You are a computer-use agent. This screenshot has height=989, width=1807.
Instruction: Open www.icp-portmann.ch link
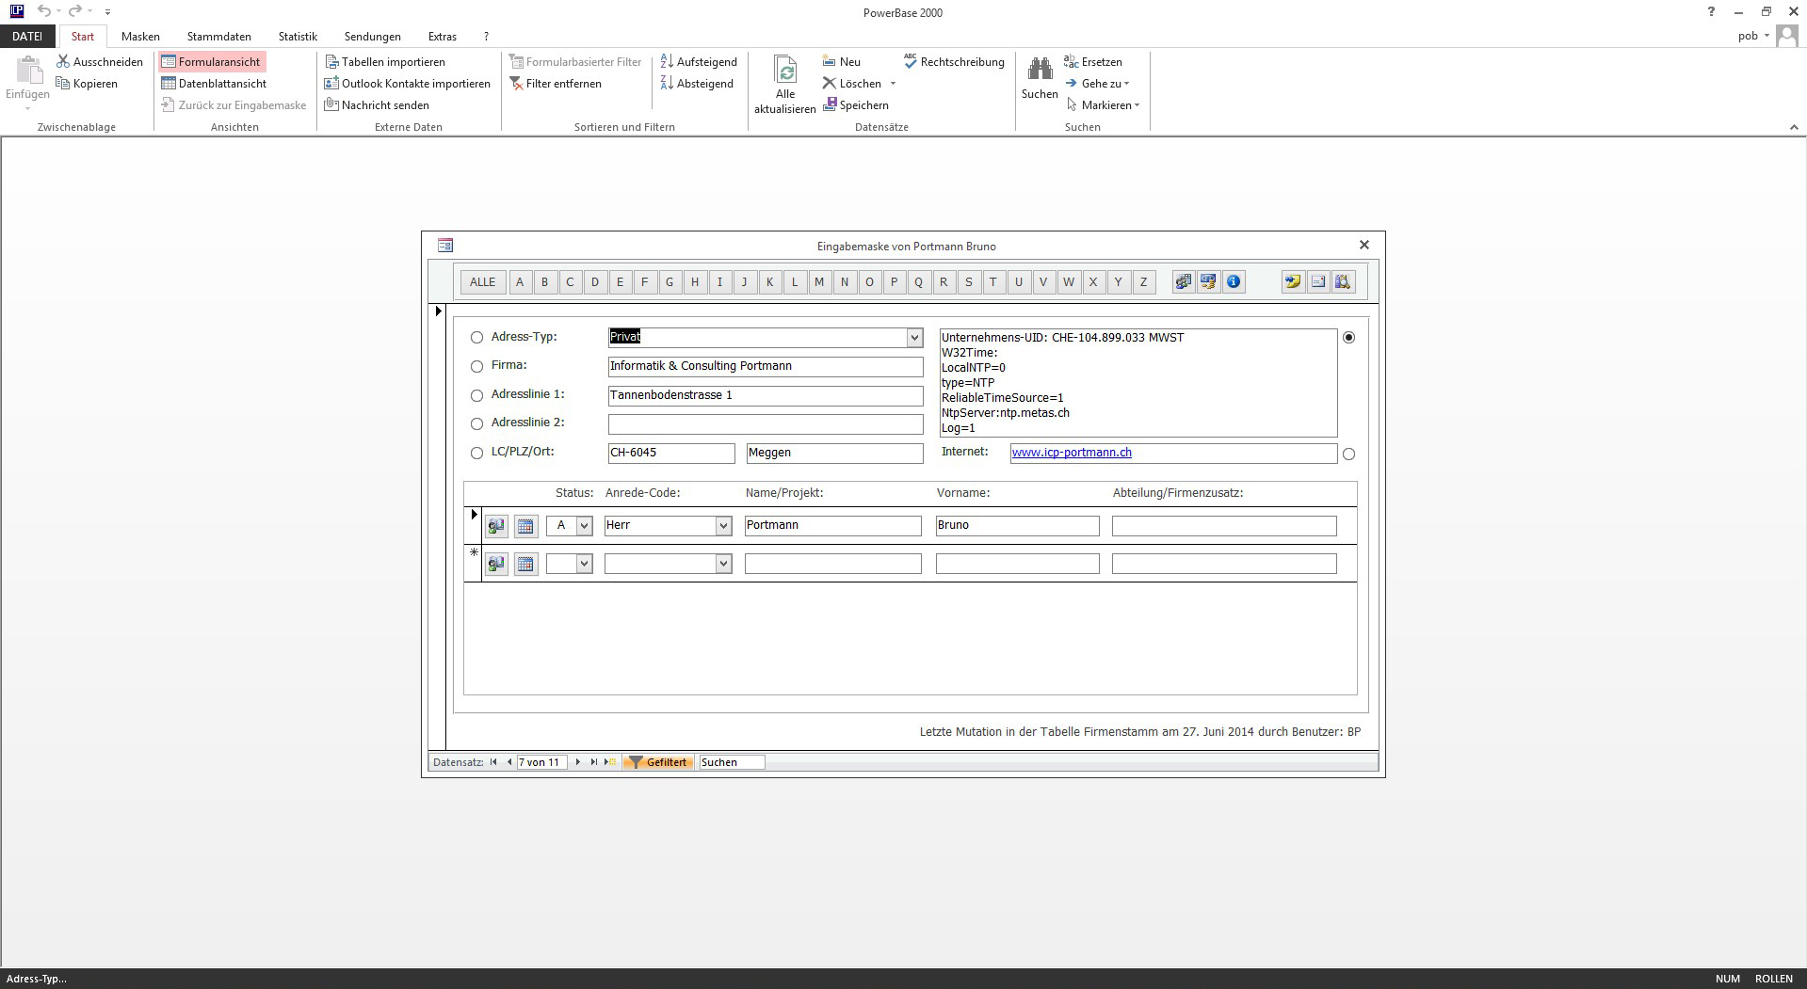pos(1072,453)
